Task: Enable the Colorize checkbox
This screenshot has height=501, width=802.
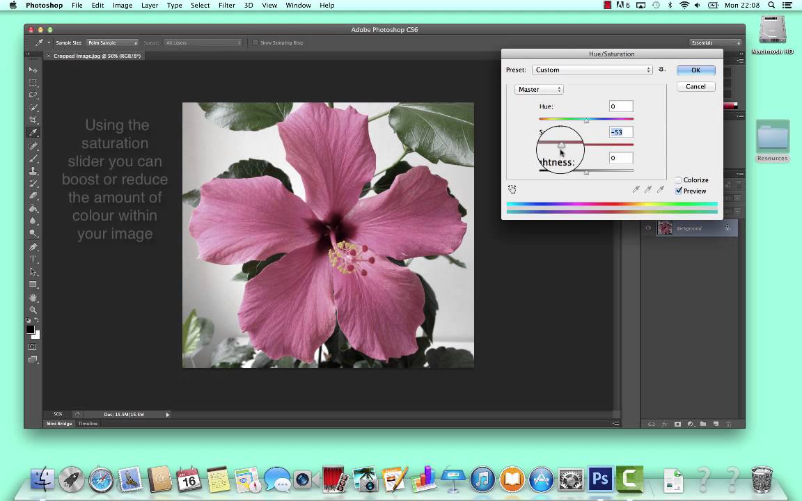Action: pyautogui.click(x=678, y=180)
